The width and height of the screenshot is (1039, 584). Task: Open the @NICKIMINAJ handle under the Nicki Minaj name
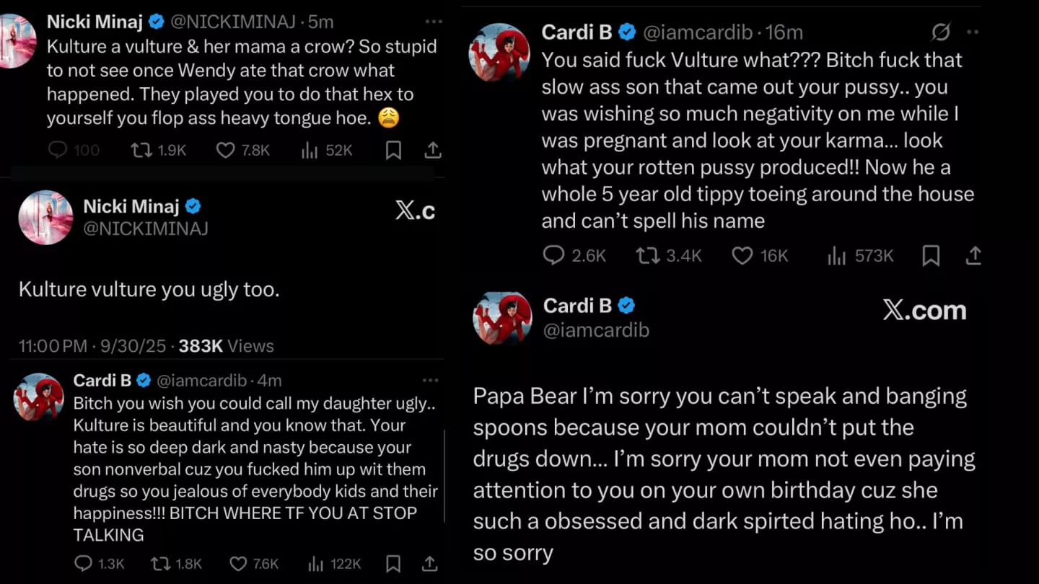click(x=146, y=229)
